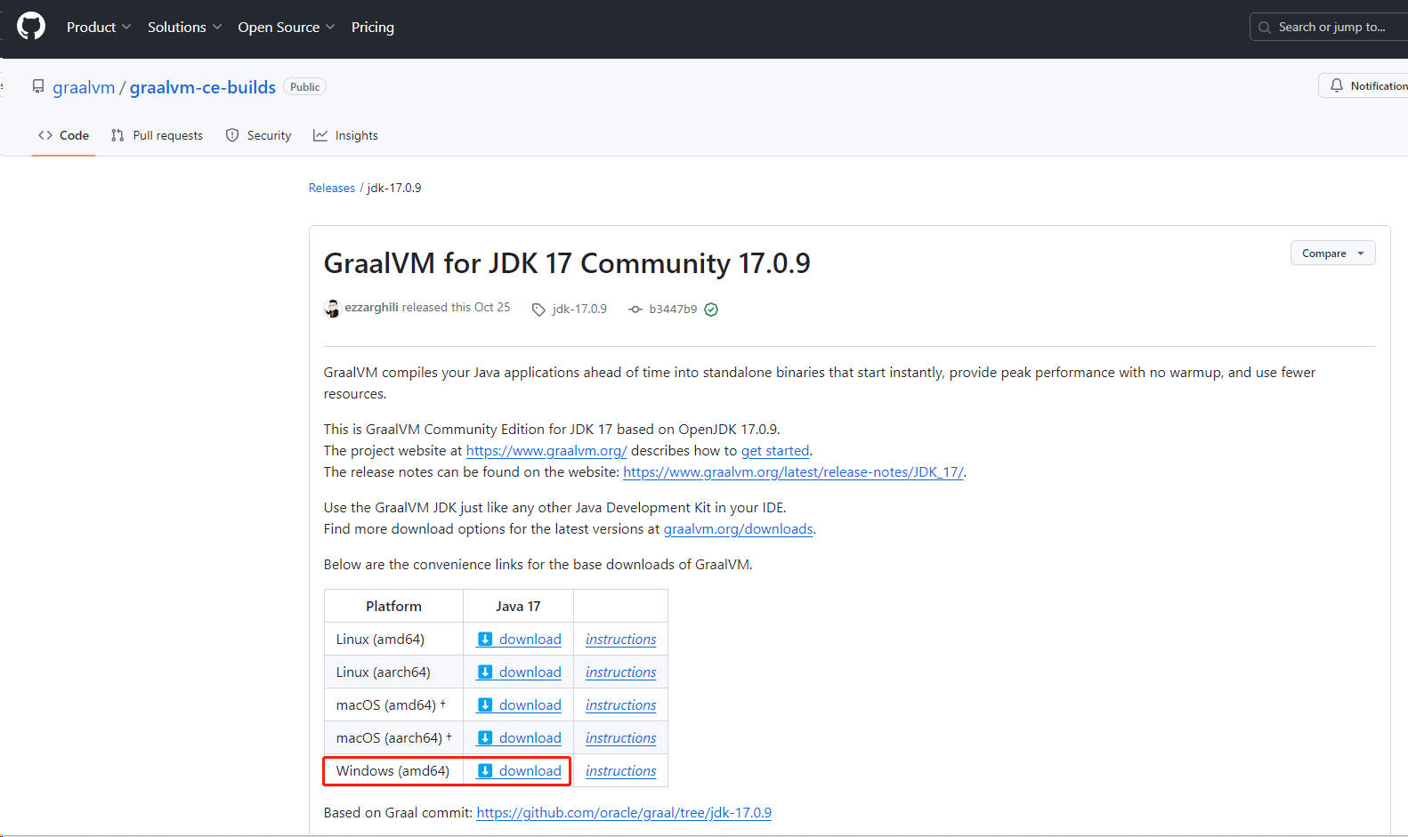Screen dimensions: 1408x837
Task: Open instructions for macOS (aarch64)
Action: 621,737
